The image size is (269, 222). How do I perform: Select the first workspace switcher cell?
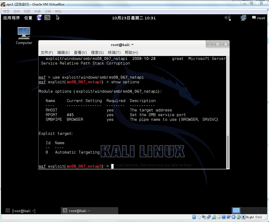pos(236,211)
